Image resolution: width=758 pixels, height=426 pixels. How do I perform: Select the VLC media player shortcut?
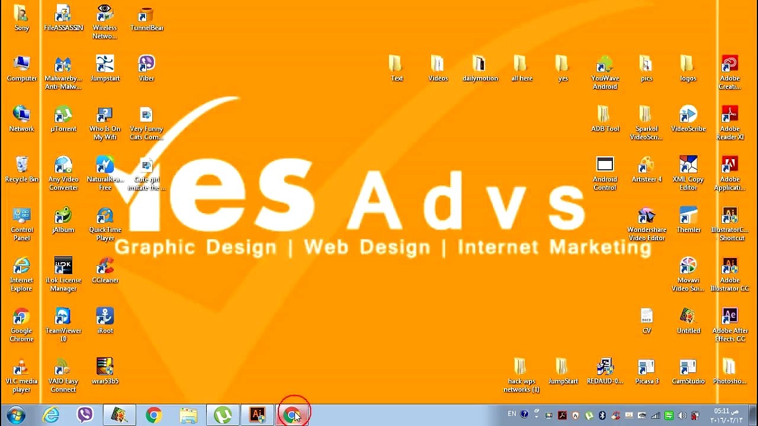[x=21, y=376]
